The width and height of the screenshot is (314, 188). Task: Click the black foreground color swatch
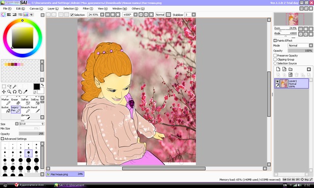pos(37,86)
